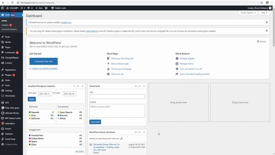Click Turn comments on or off
This screenshot has width=275, height=155.
pyautogui.click(x=191, y=69)
